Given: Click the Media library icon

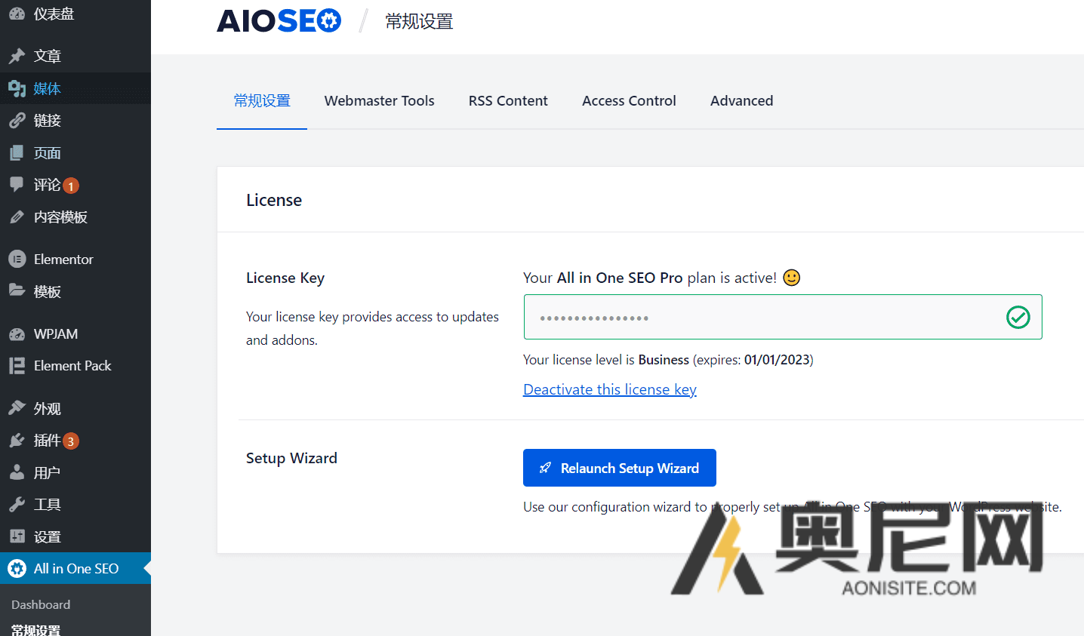Looking at the screenshot, I should point(17,88).
